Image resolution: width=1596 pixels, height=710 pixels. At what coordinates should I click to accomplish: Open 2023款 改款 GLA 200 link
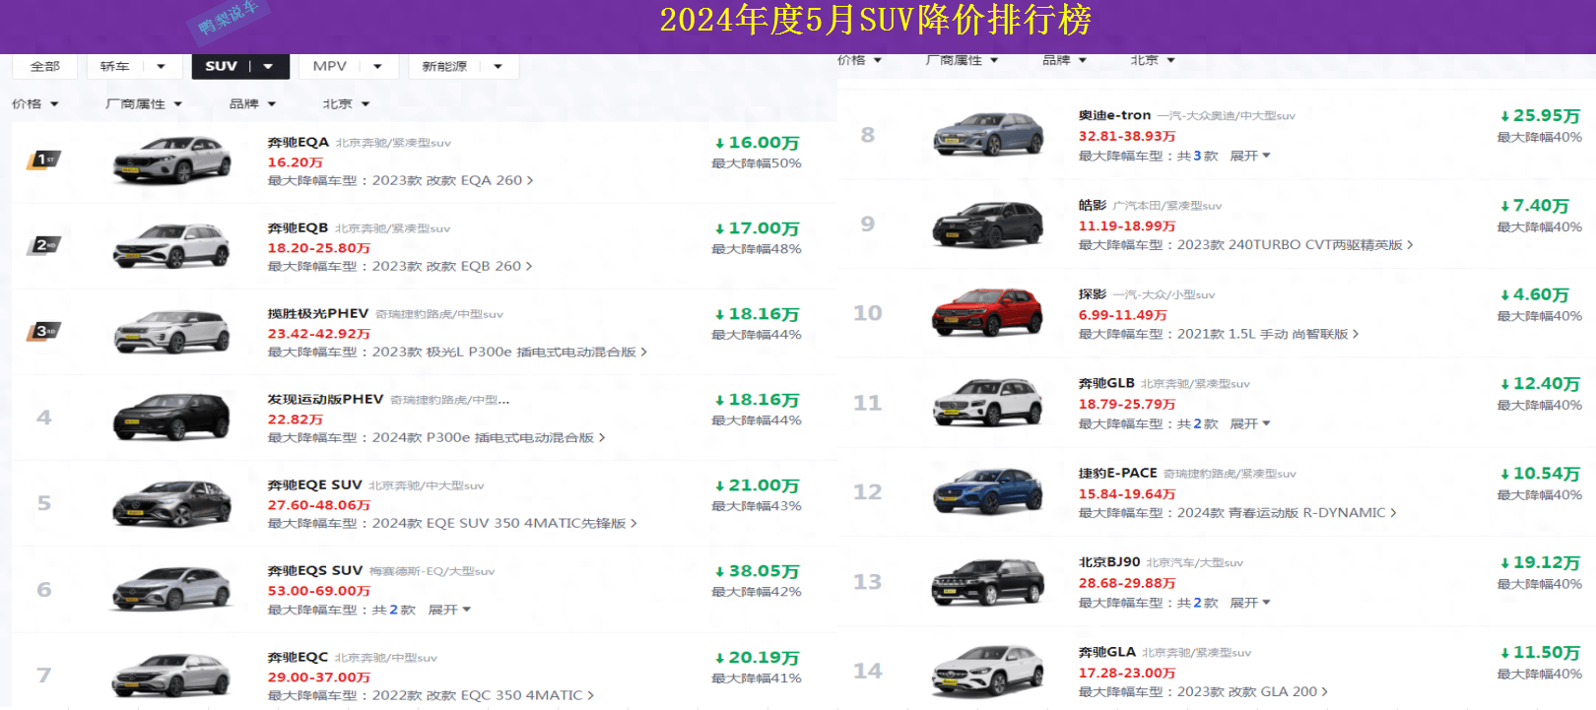(x=1252, y=691)
